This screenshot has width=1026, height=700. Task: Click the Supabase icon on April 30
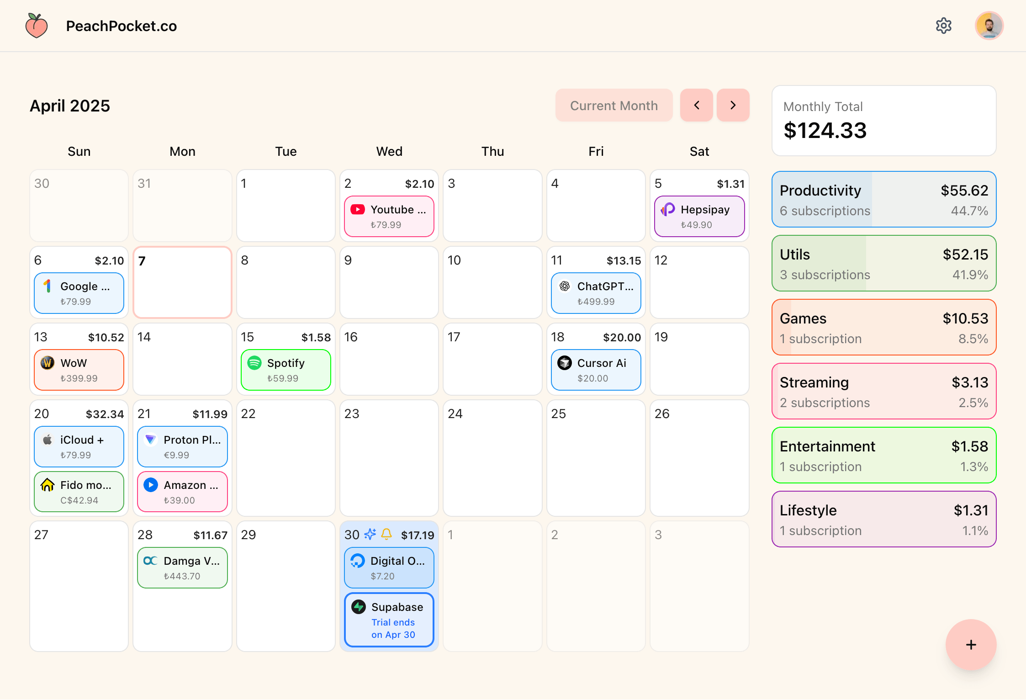click(x=358, y=607)
